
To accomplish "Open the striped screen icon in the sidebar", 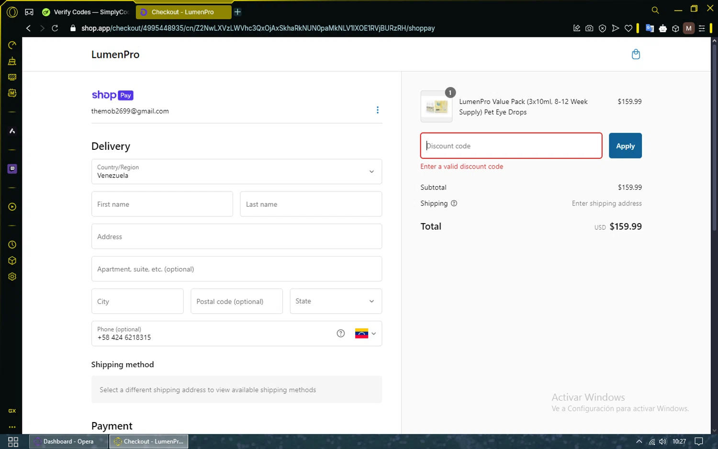I will [12, 77].
